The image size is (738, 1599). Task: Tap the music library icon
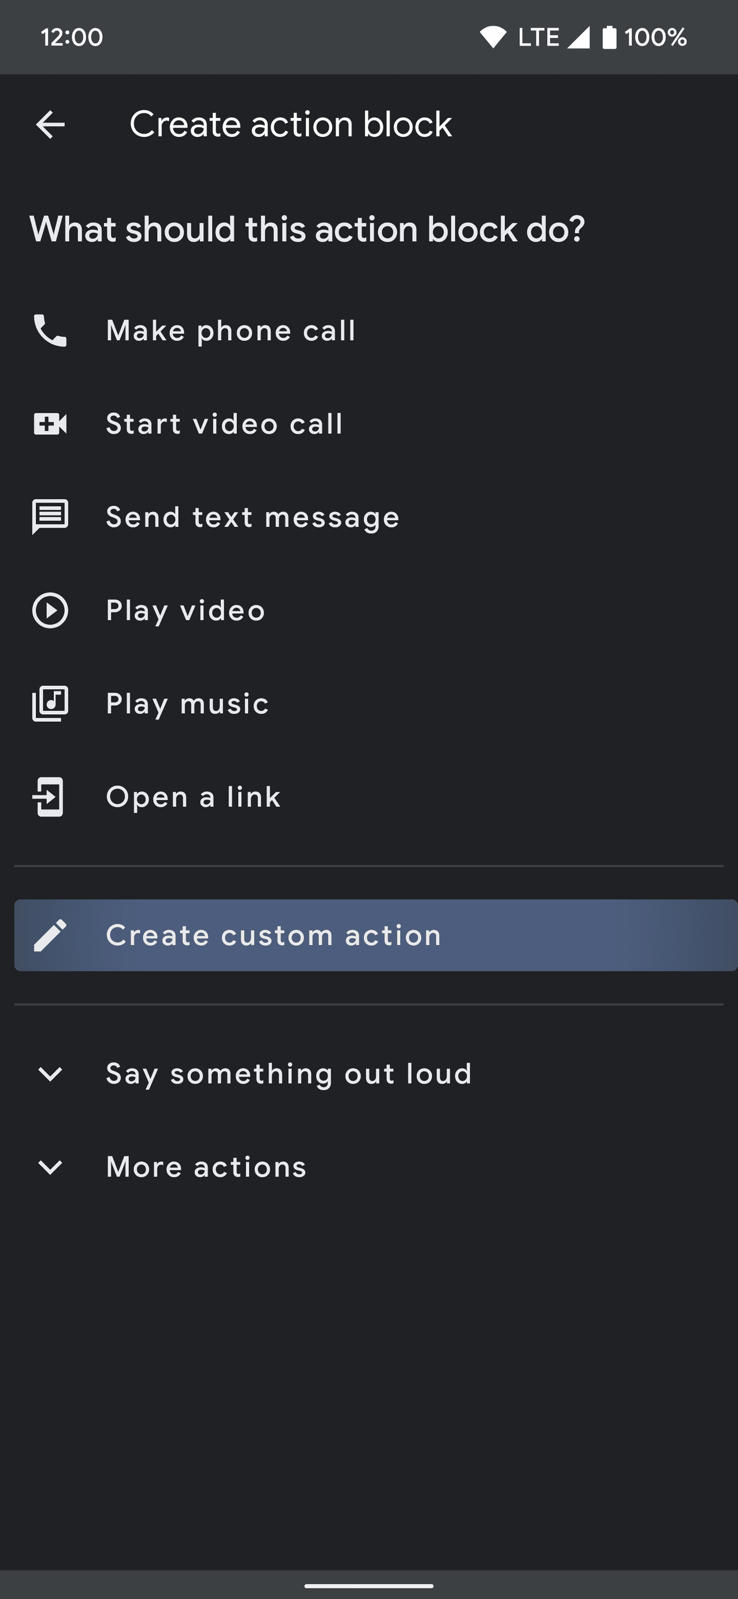click(51, 704)
